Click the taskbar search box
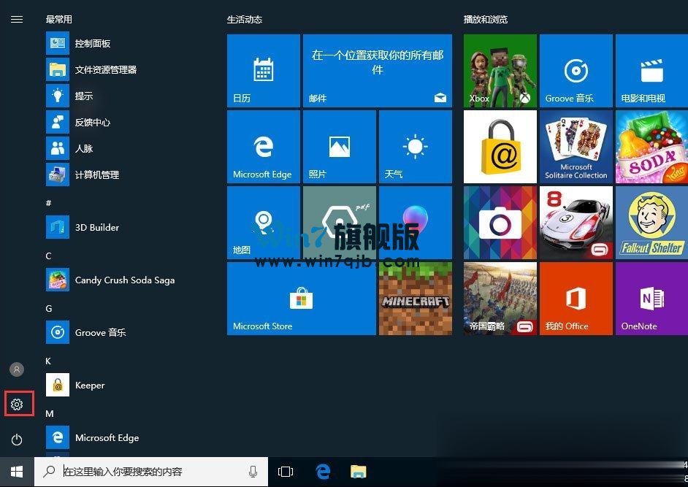This screenshot has height=487, width=688. 151,472
